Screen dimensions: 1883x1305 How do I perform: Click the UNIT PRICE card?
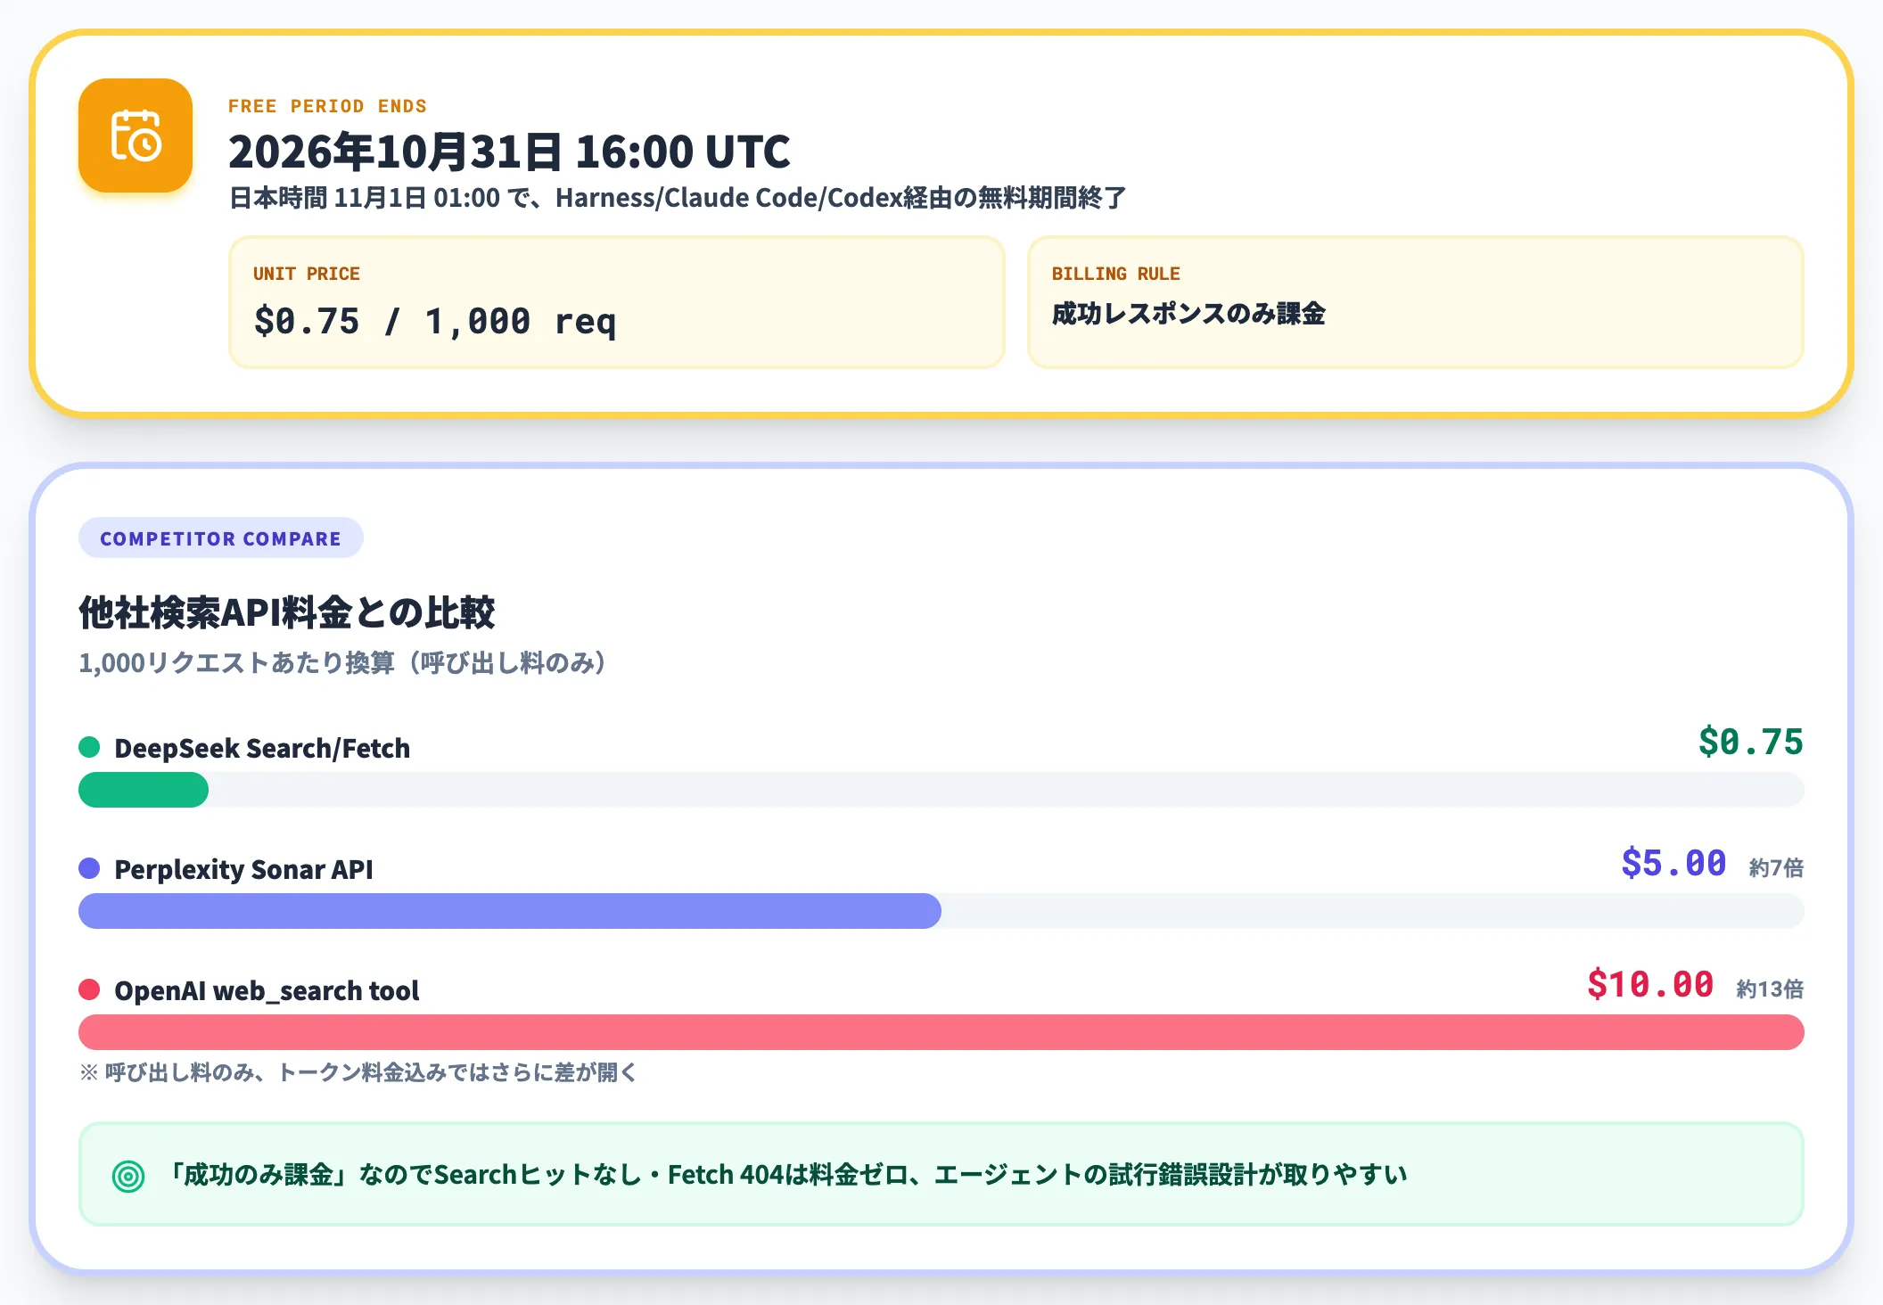tap(617, 302)
